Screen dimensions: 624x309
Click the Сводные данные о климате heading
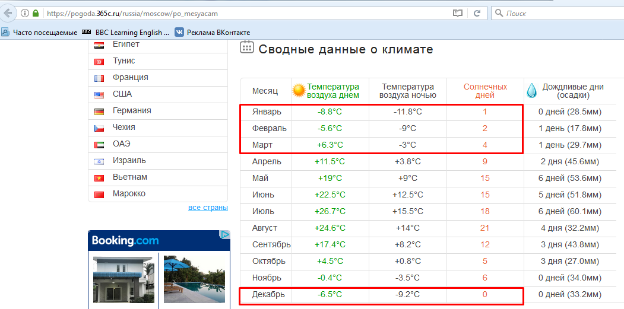click(346, 49)
